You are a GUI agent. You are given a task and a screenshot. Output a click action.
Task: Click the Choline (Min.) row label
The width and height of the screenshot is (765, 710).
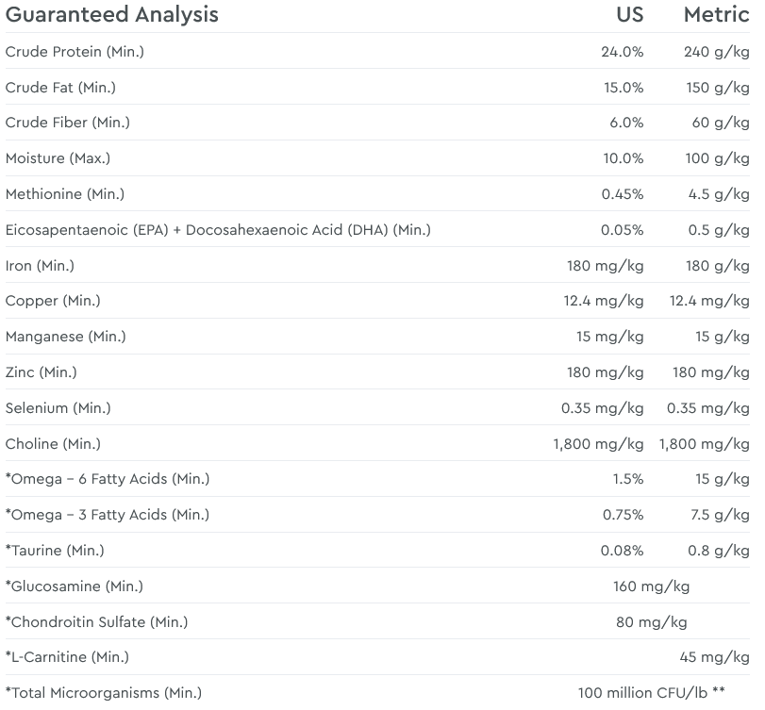(53, 444)
